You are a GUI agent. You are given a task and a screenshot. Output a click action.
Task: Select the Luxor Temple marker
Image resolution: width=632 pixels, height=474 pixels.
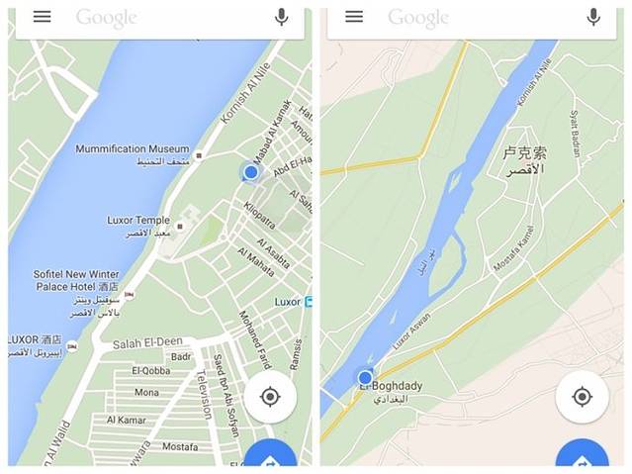[180, 227]
